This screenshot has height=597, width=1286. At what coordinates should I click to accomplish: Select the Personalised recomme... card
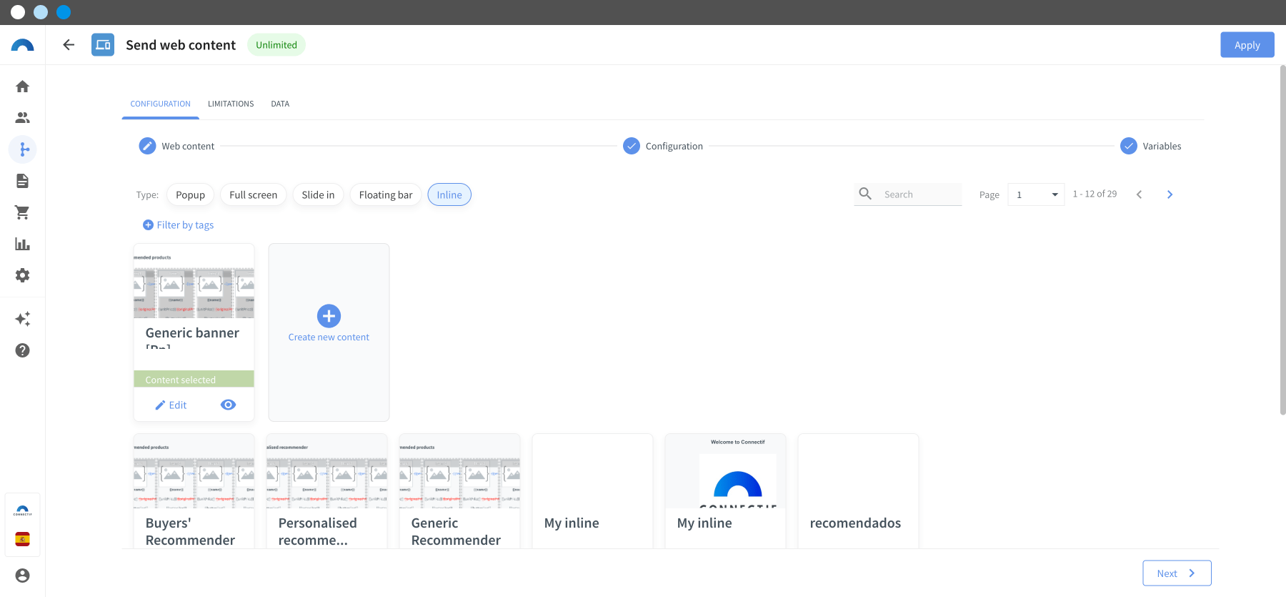click(327, 491)
